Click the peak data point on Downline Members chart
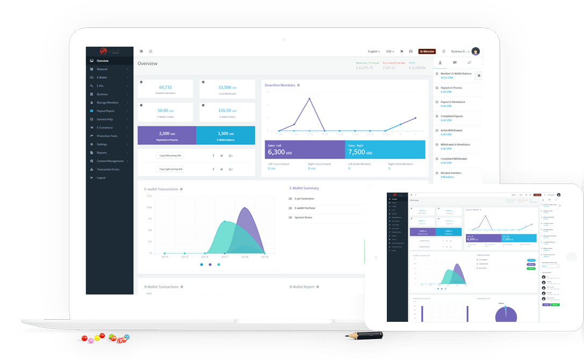 [309, 99]
